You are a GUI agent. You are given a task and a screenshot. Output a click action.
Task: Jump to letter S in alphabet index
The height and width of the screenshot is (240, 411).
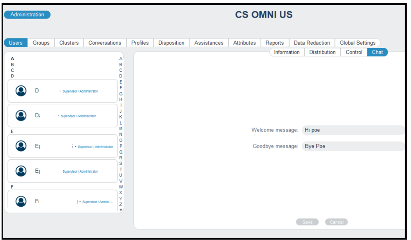[x=121, y=164]
